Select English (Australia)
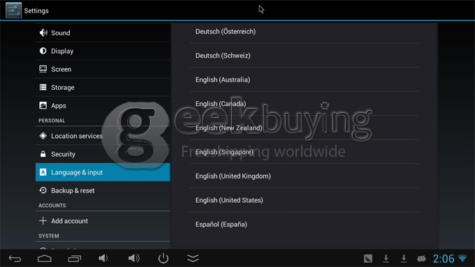Screen dimensions: 475x267 [304, 79]
